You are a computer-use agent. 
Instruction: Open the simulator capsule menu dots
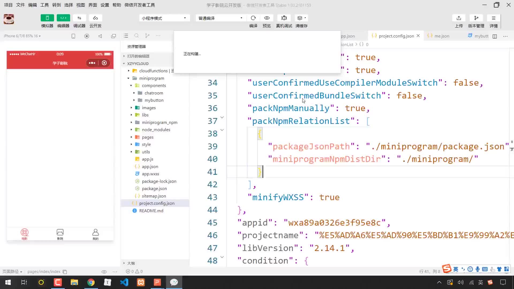(x=92, y=63)
